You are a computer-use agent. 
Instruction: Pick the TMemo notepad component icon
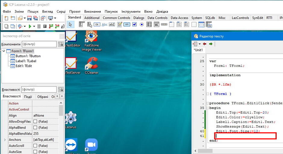120,24
